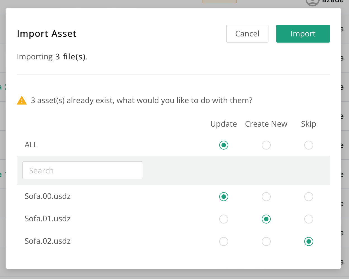
Task: Select Create New for ALL assets
Action: 266,145
